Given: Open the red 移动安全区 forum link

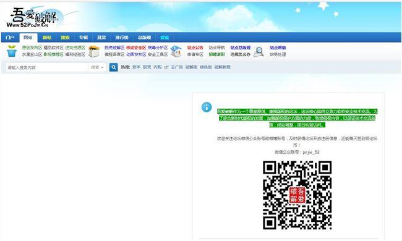Looking at the screenshot, I should coord(136,48).
